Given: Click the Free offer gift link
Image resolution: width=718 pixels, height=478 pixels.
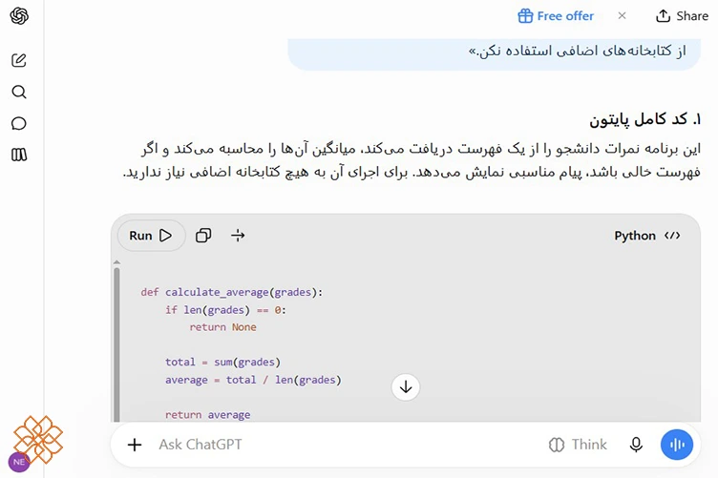Looking at the screenshot, I should 556,16.
